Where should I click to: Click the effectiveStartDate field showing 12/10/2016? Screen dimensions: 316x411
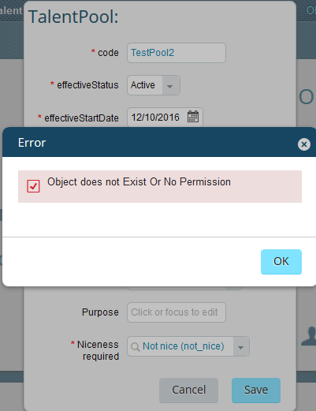(x=165, y=117)
